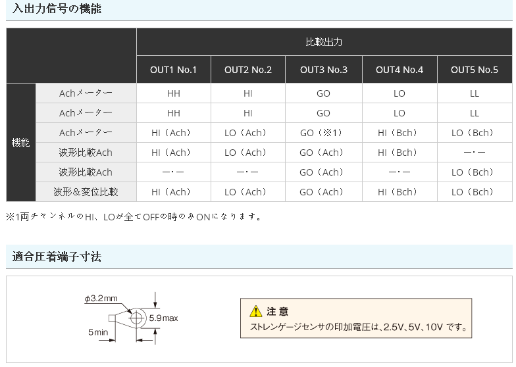Click the GO（※1） table cell
The height and width of the screenshot is (367, 516).
(x=323, y=133)
